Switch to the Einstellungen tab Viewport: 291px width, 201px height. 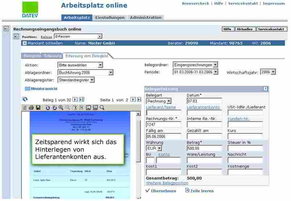(110, 18)
